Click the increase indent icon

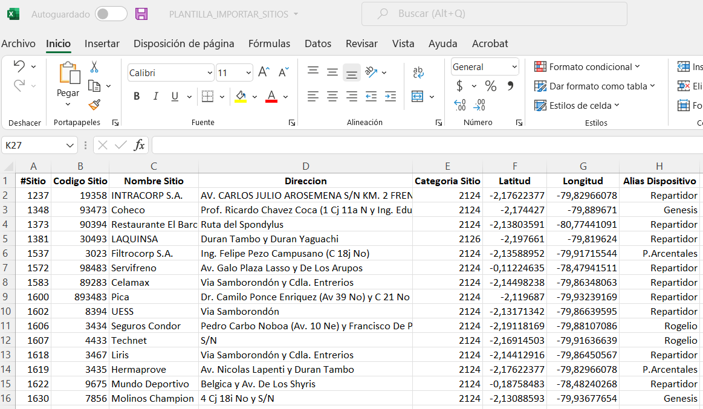pyautogui.click(x=390, y=96)
